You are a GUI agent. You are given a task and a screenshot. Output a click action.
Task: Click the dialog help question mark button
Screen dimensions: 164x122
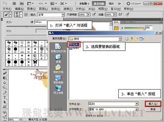pyautogui.click(x=156, y=33)
